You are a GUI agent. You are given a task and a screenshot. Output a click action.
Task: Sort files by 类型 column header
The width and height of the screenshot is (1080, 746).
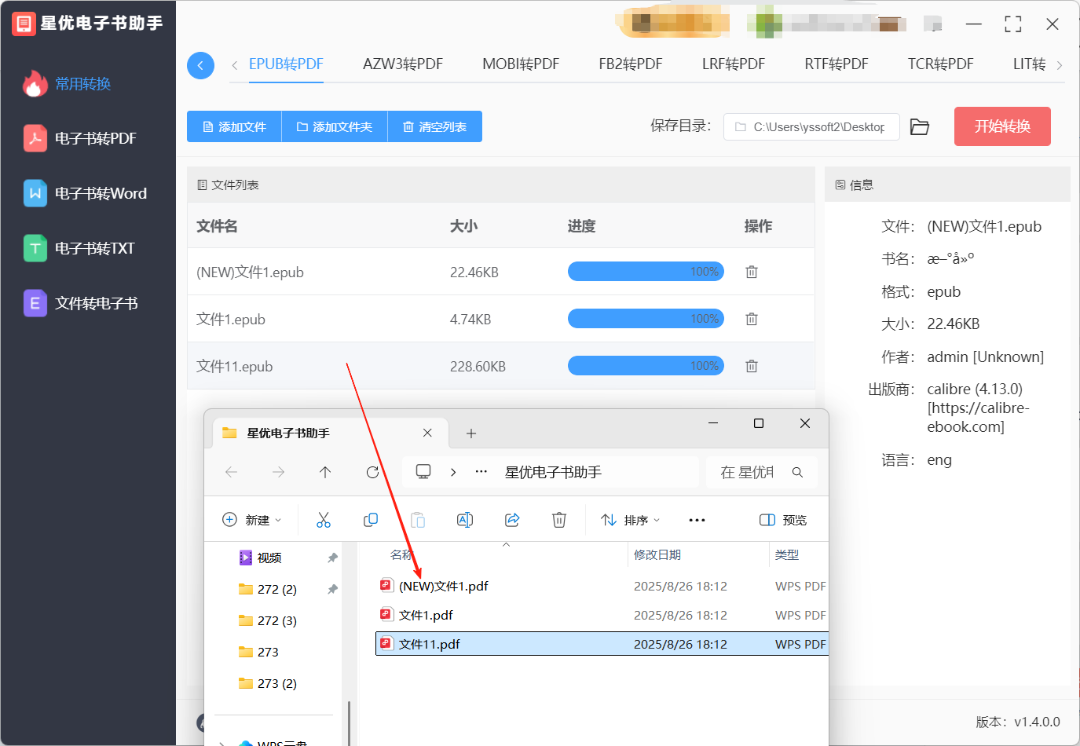(787, 554)
